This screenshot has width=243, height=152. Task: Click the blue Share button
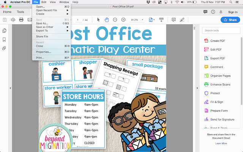[230, 20]
